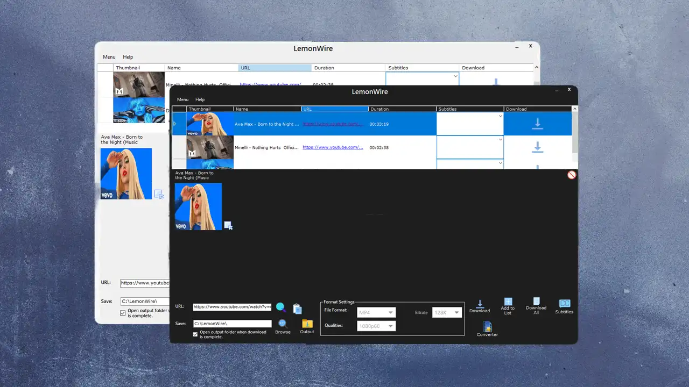Open Help in the dark LemonWire window
The width and height of the screenshot is (689, 387).
tap(200, 99)
